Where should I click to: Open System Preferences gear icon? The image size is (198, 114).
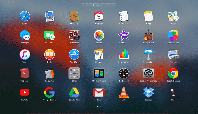(148, 73)
